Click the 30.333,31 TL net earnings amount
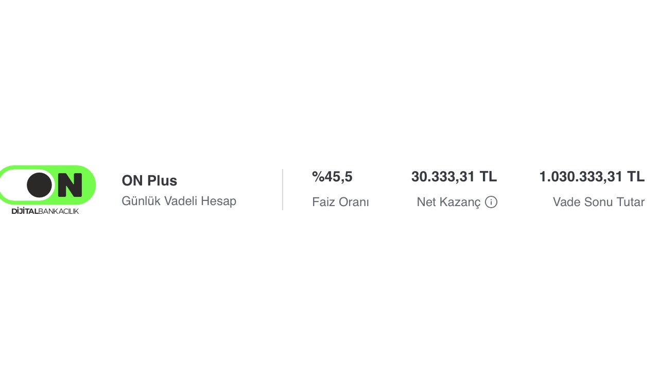The width and height of the screenshot is (659, 371). click(454, 177)
